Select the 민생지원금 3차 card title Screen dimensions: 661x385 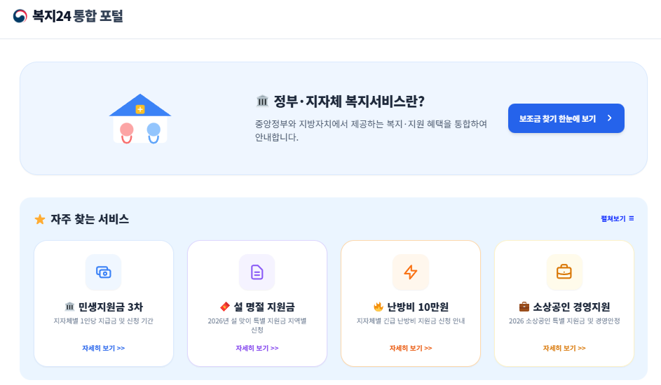point(109,307)
